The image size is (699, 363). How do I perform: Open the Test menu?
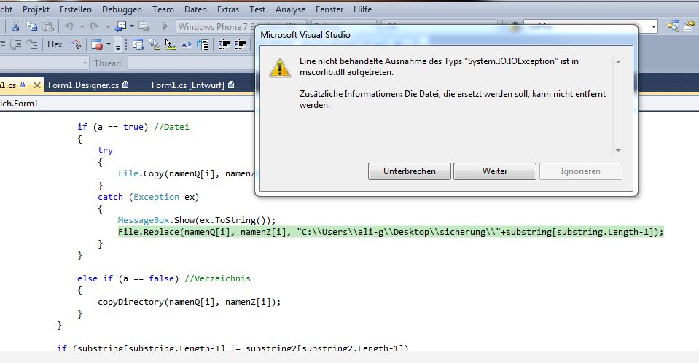pyautogui.click(x=257, y=9)
